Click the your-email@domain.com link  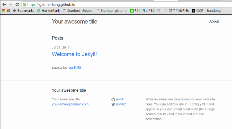70,104
